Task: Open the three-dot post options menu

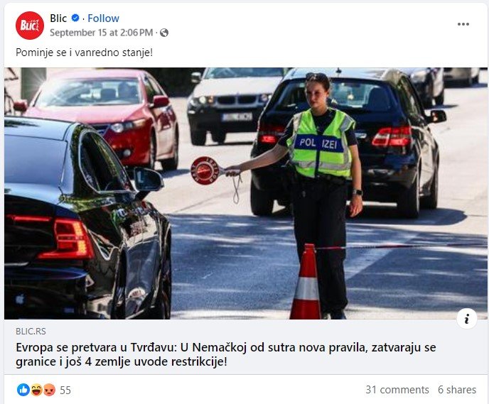Action: pyautogui.click(x=463, y=24)
